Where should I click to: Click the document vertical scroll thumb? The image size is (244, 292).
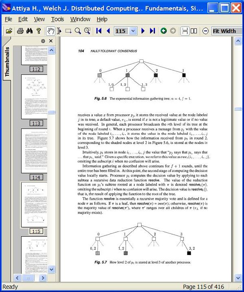tap(238, 109)
